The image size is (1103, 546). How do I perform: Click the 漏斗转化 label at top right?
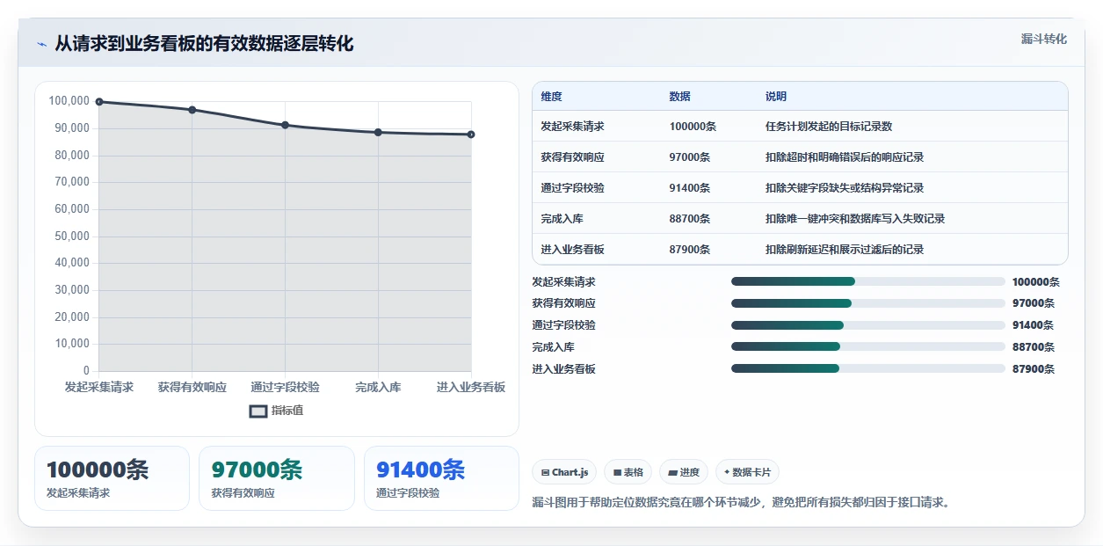click(x=1044, y=39)
